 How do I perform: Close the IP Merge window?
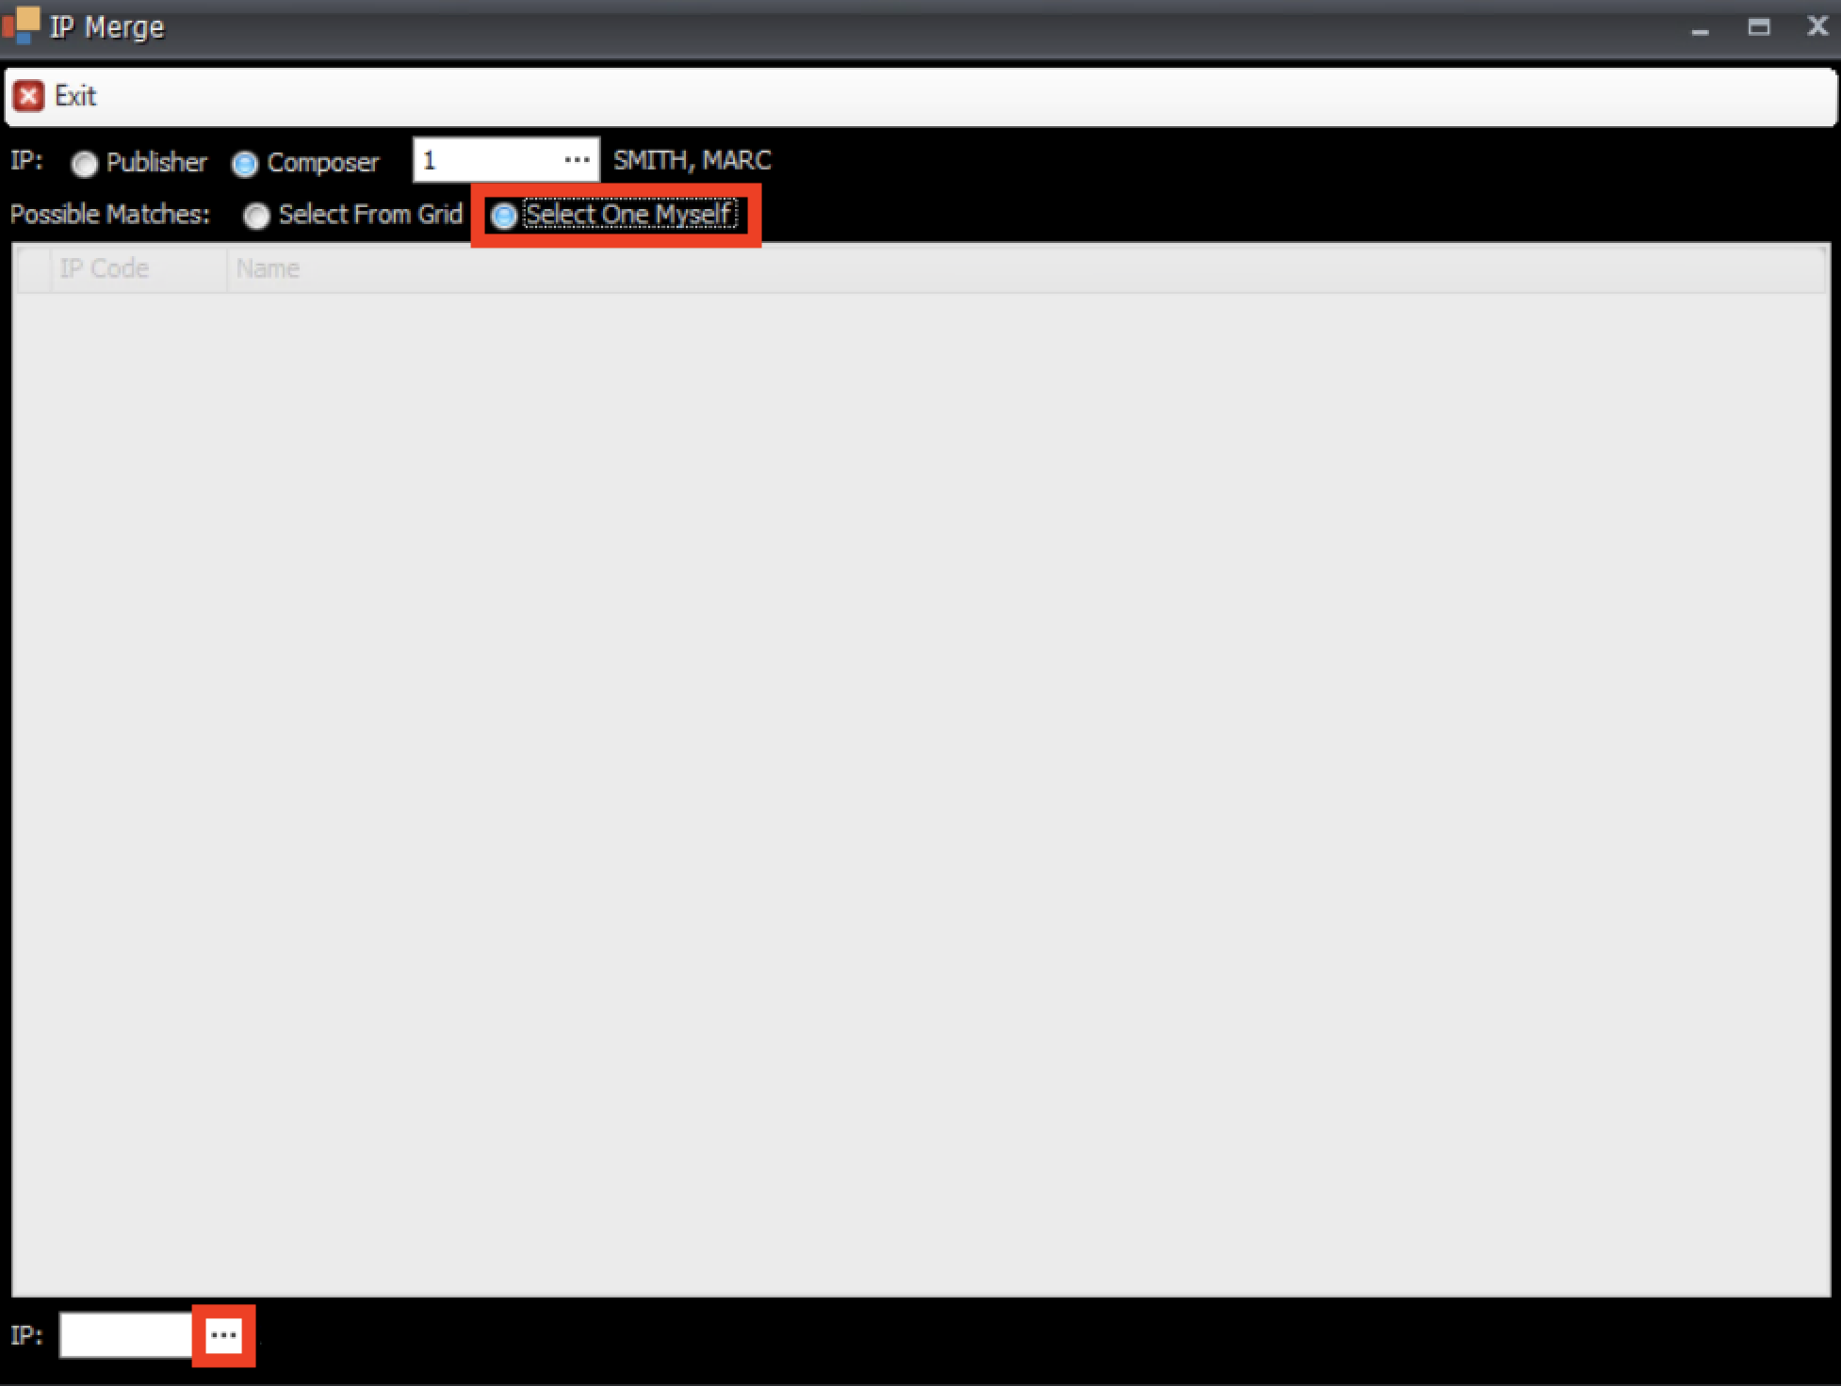(1817, 26)
